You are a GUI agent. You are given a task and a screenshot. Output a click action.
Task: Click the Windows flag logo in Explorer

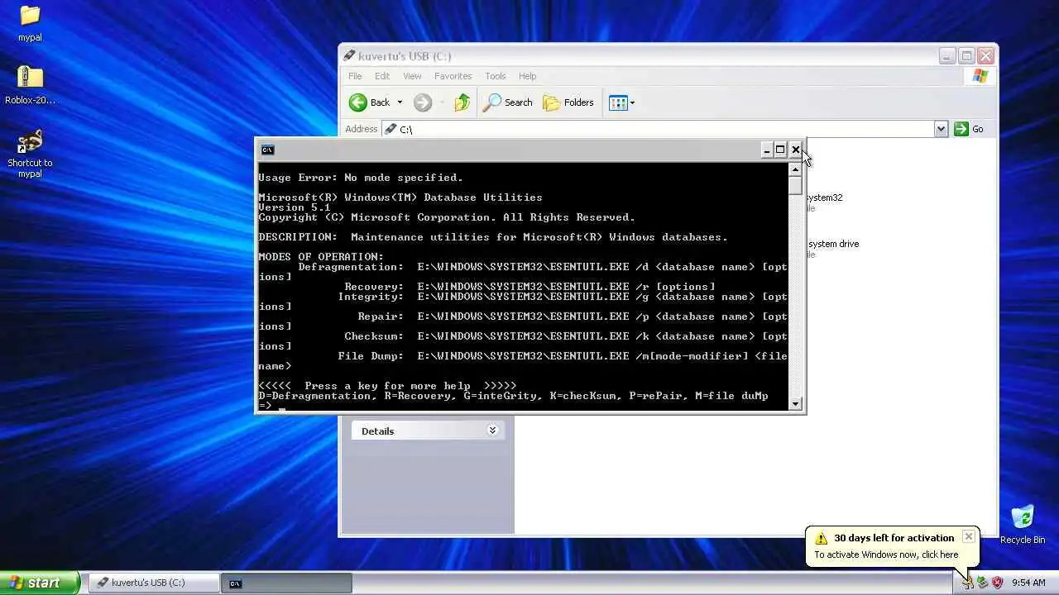pyautogui.click(x=980, y=76)
